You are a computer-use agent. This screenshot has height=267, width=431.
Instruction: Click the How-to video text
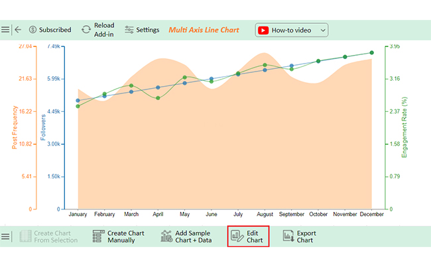(x=291, y=30)
